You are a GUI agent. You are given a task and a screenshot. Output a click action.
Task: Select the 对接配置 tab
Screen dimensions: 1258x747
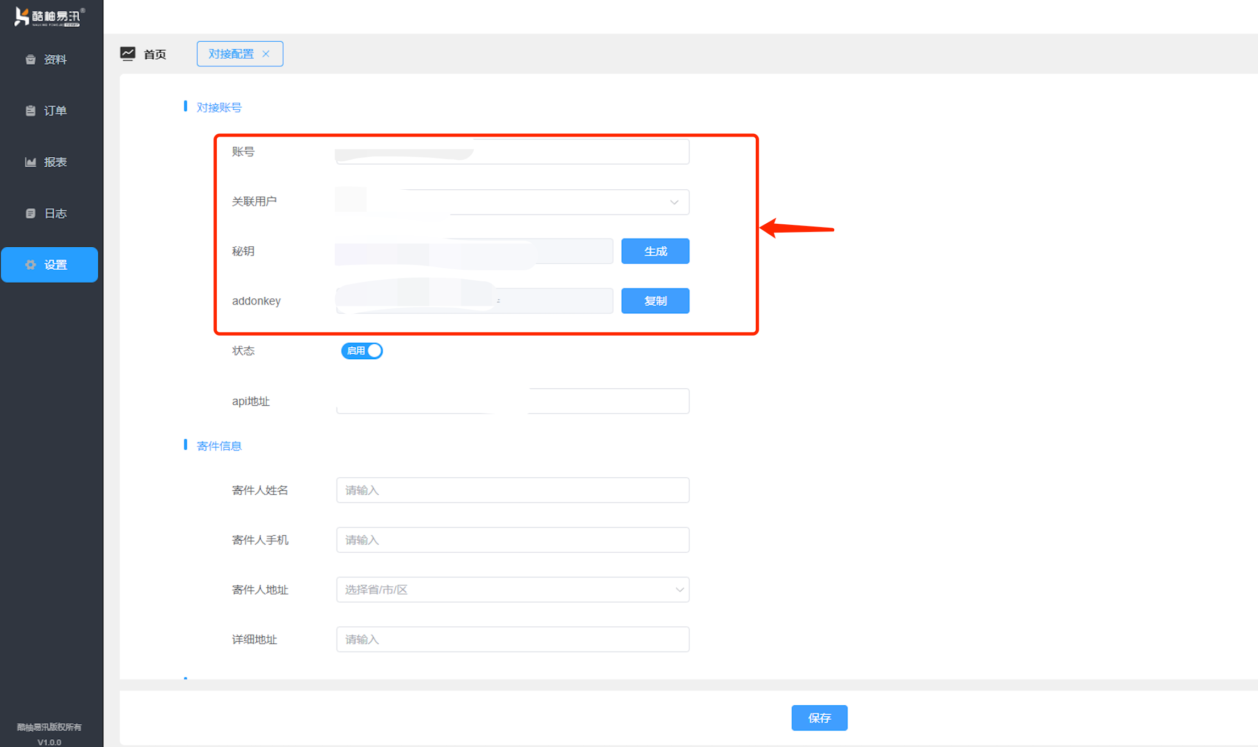tap(231, 54)
